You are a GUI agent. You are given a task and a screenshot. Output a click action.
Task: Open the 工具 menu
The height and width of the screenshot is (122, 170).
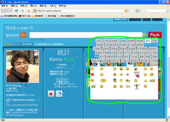pos(53,6)
